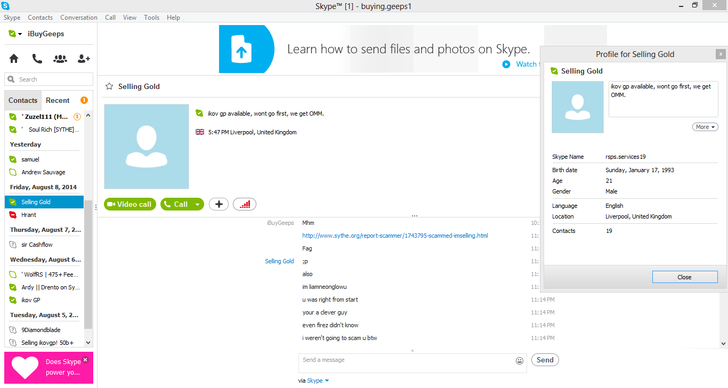Viewport: 728px width, 388px height.
Task: Click Selling Gold's large avatar picture
Action: tap(147, 147)
